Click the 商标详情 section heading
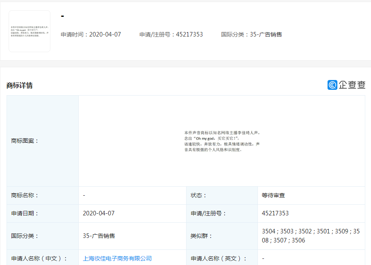The height and width of the screenshot is (265, 371). 20,85
